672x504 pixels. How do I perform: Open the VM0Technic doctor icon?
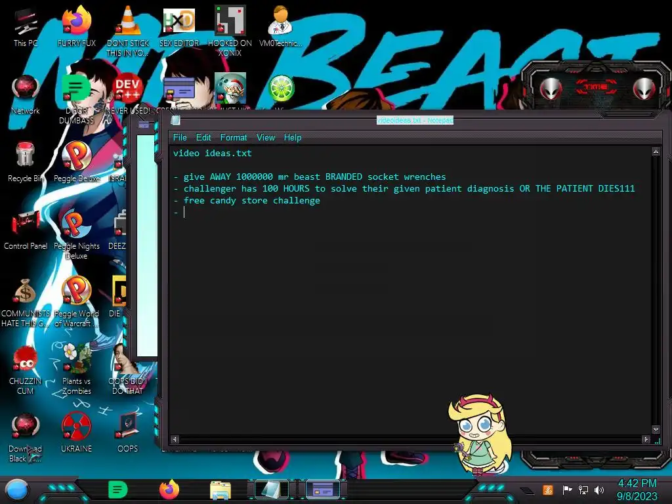click(x=280, y=26)
